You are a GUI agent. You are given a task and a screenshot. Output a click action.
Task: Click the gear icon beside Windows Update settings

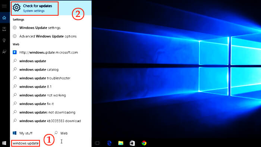[15, 28]
